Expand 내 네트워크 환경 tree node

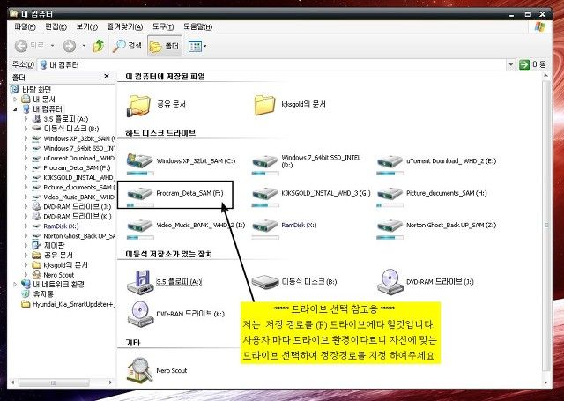(x=16, y=284)
